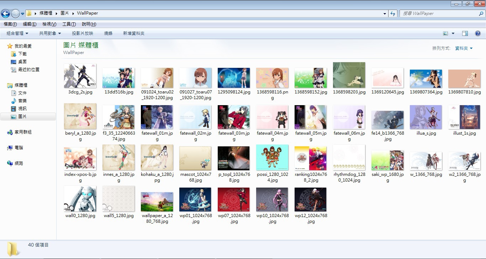Select the possi_1280_1024.jpg thumbnail
Viewport: 486px width, 259px height.
pyautogui.click(x=272, y=157)
